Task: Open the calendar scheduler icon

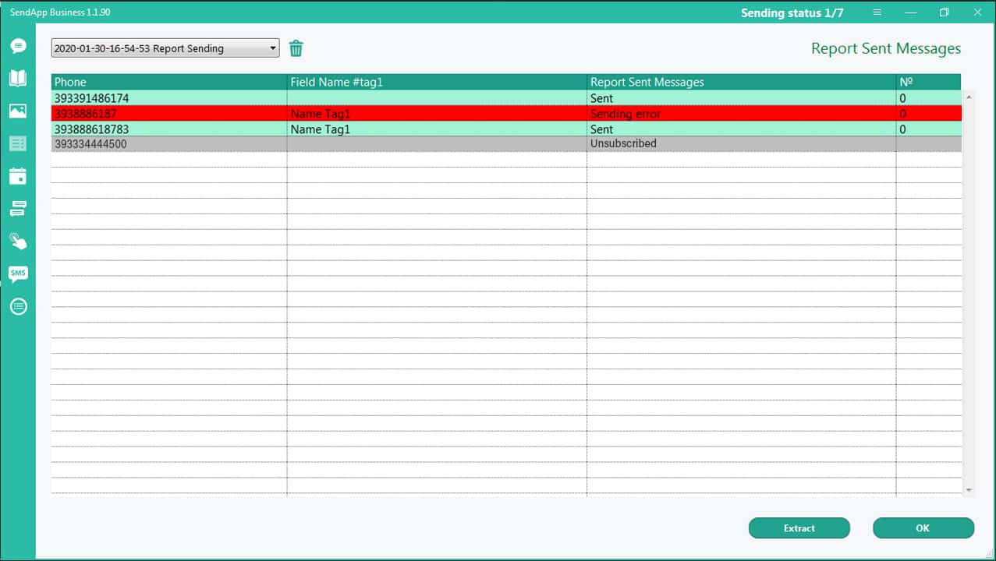Action: pyautogui.click(x=18, y=176)
